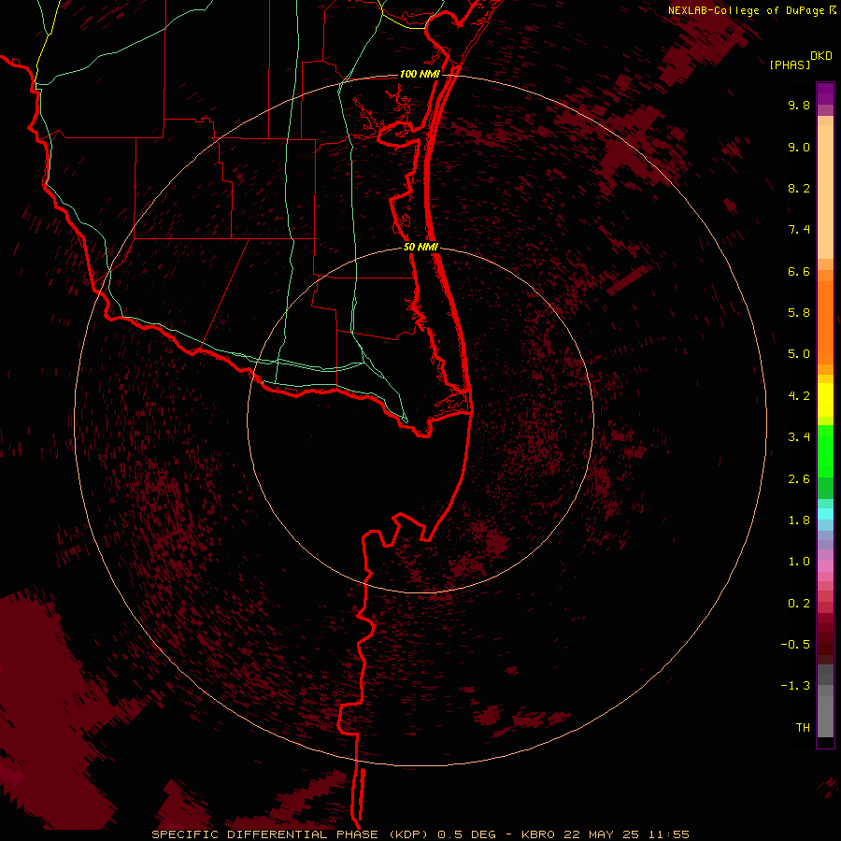This screenshot has height=841, width=841.
Task: Click the KBRO station identifier in the caption
Action: (x=538, y=834)
